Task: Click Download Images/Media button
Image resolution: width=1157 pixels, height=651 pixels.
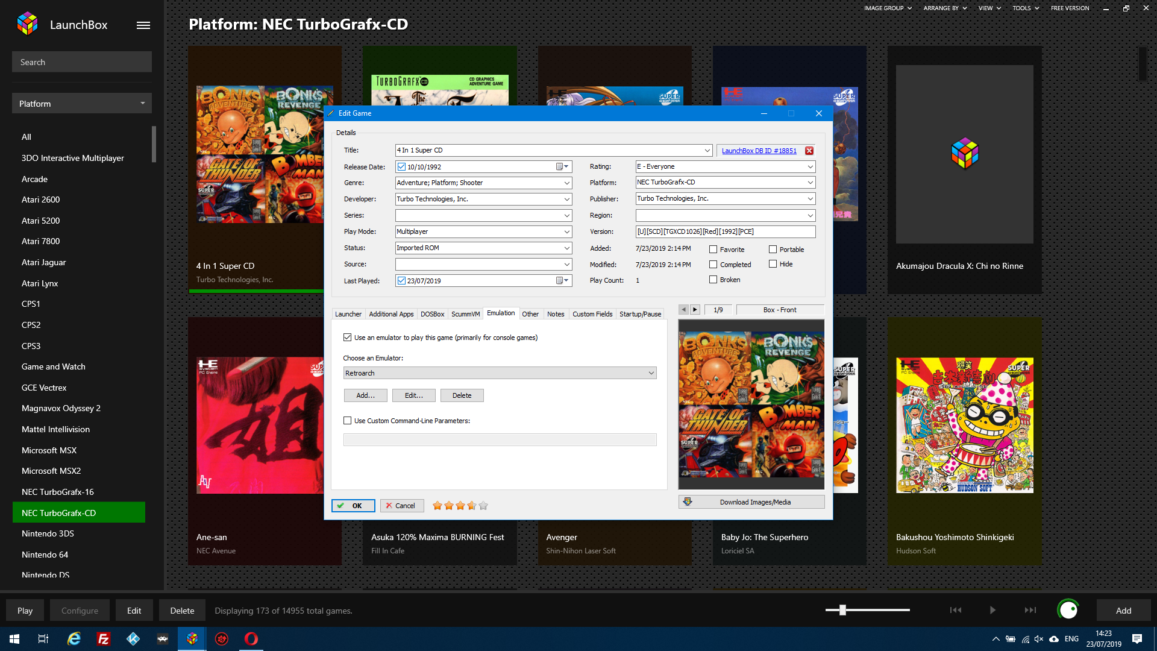Action: (751, 502)
